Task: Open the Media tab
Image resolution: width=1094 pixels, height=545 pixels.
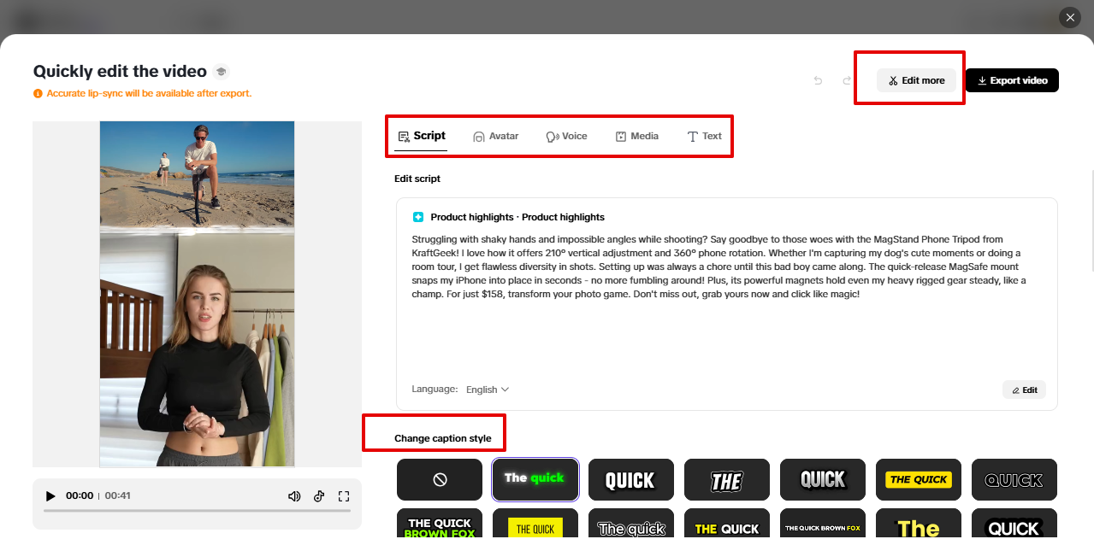Action: click(x=636, y=136)
